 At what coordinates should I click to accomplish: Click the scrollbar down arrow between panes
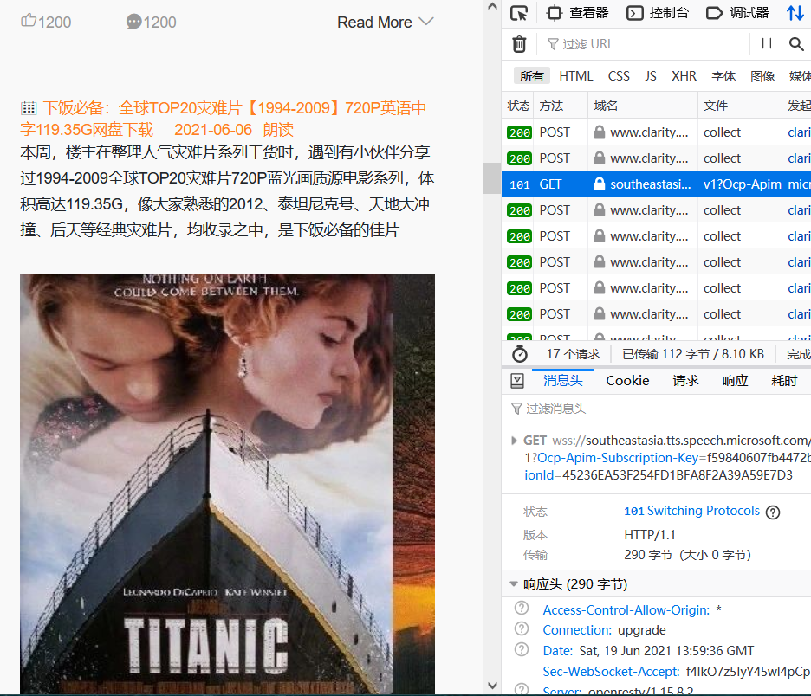(492, 686)
